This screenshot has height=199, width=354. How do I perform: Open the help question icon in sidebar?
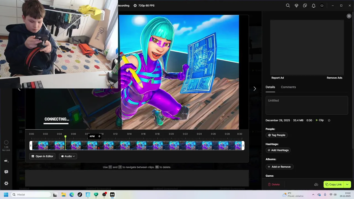tap(6, 172)
